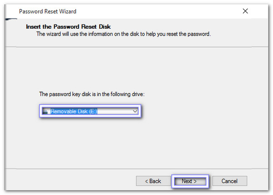273x195 pixels.
Task: Click the empty title bar area left of close
Action: (x=159, y=11)
